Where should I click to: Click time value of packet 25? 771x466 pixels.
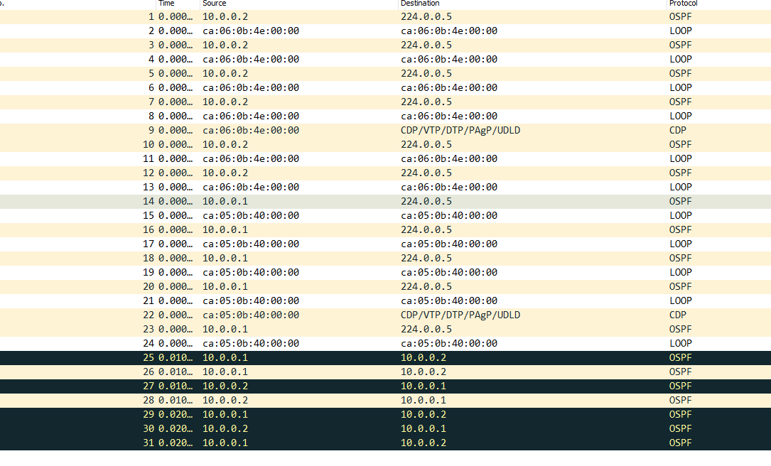pyautogui.click(x=176, y=358)
